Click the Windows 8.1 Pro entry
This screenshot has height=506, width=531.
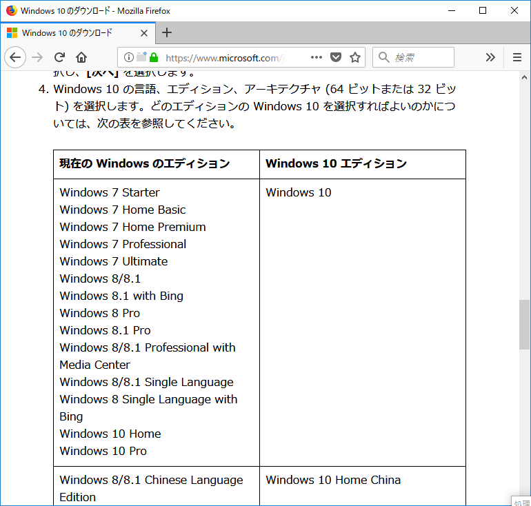(x=105, y=330)
